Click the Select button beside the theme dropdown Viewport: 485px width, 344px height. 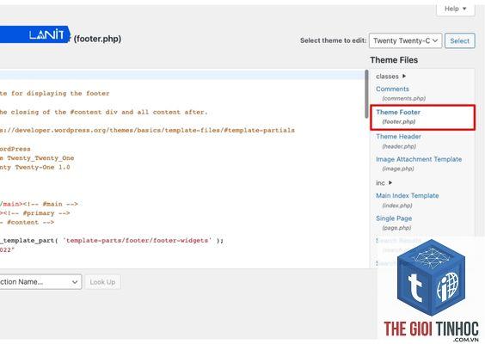click(x=460, y=40)
